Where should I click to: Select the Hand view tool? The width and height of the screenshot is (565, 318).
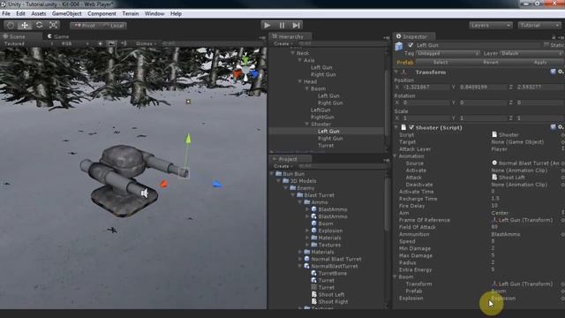click(x=11, y=26)
